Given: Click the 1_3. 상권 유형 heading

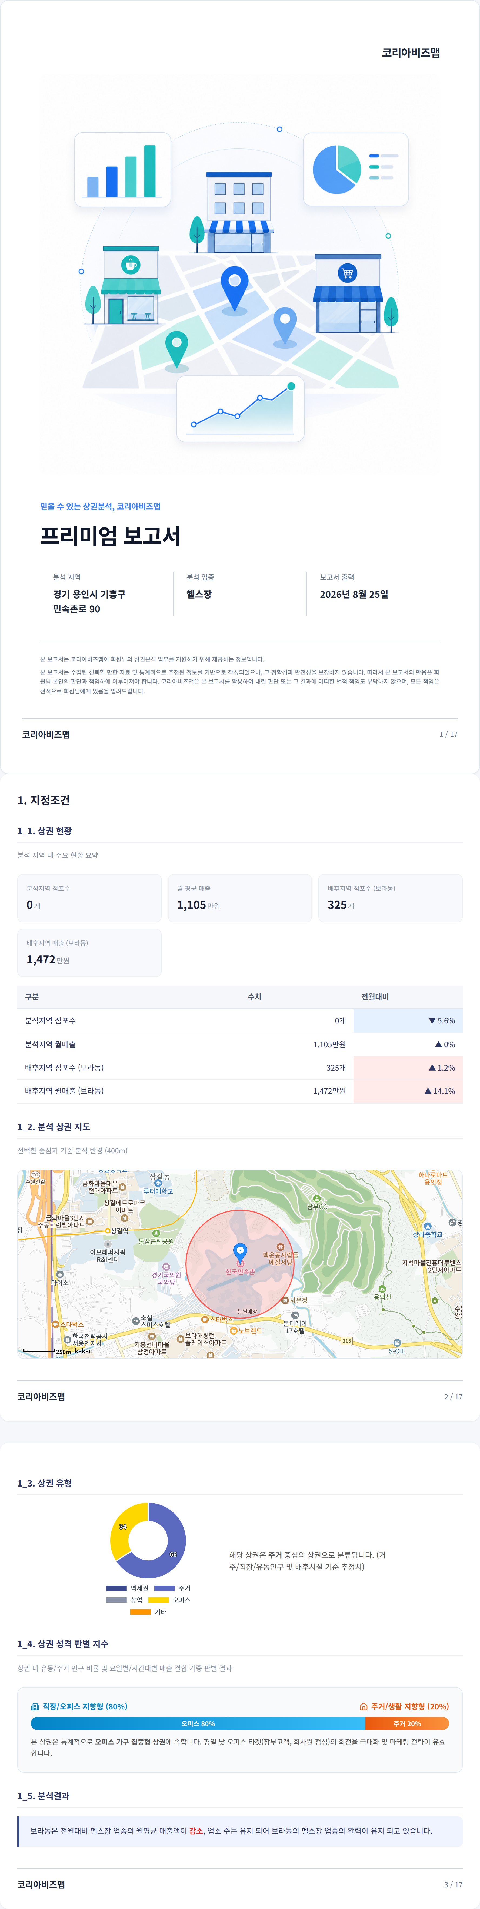Looking at the screenshot, I should [44, 1483].
